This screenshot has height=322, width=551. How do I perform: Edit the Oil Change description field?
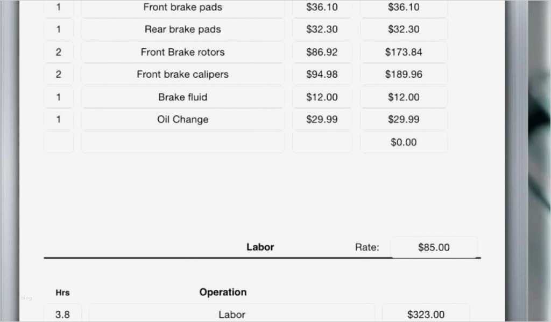click(x=182, y=120)
